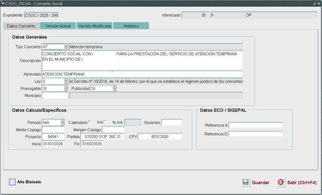Go to the Histórico tab
This screenshot has height=195, width=322.
pos(131,26)
